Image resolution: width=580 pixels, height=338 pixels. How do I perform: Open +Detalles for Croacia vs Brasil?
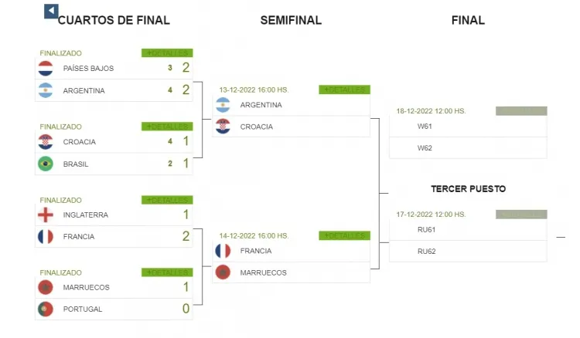tap(167, 127)
